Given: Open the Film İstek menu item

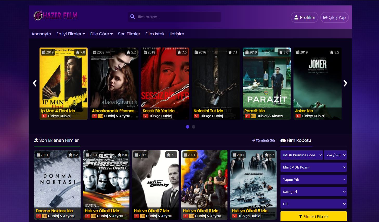Looking at the screenshot, I should point(155,34).
